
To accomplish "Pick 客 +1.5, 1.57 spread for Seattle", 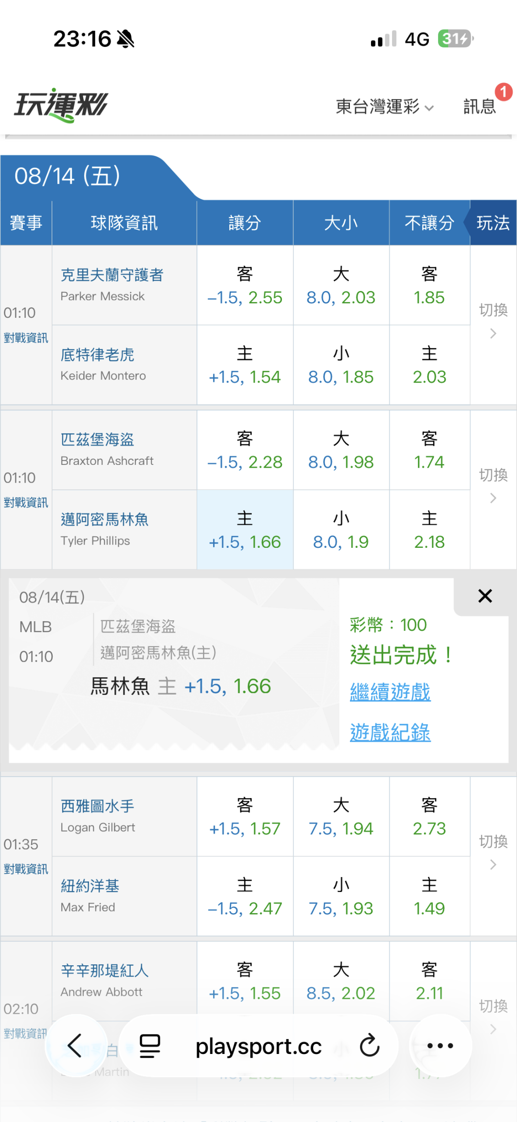I will click(245, 817).
